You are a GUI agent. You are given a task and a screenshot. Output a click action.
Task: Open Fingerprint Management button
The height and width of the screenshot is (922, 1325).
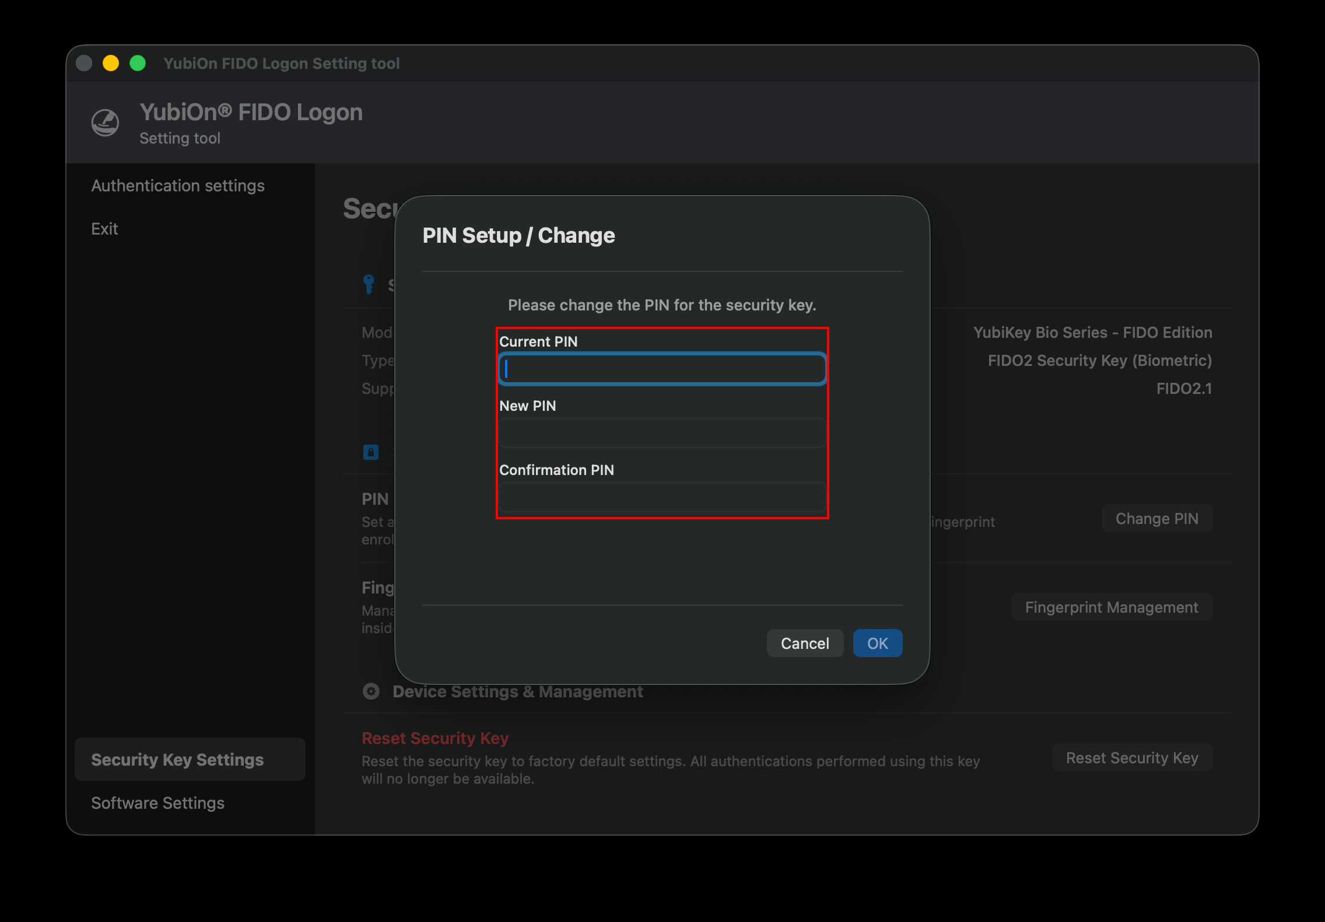[1112, 607]
